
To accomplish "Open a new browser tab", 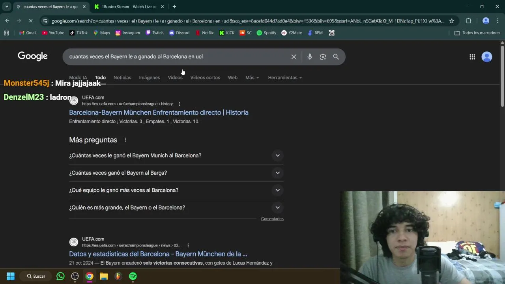I will click(x=174, y=7).
